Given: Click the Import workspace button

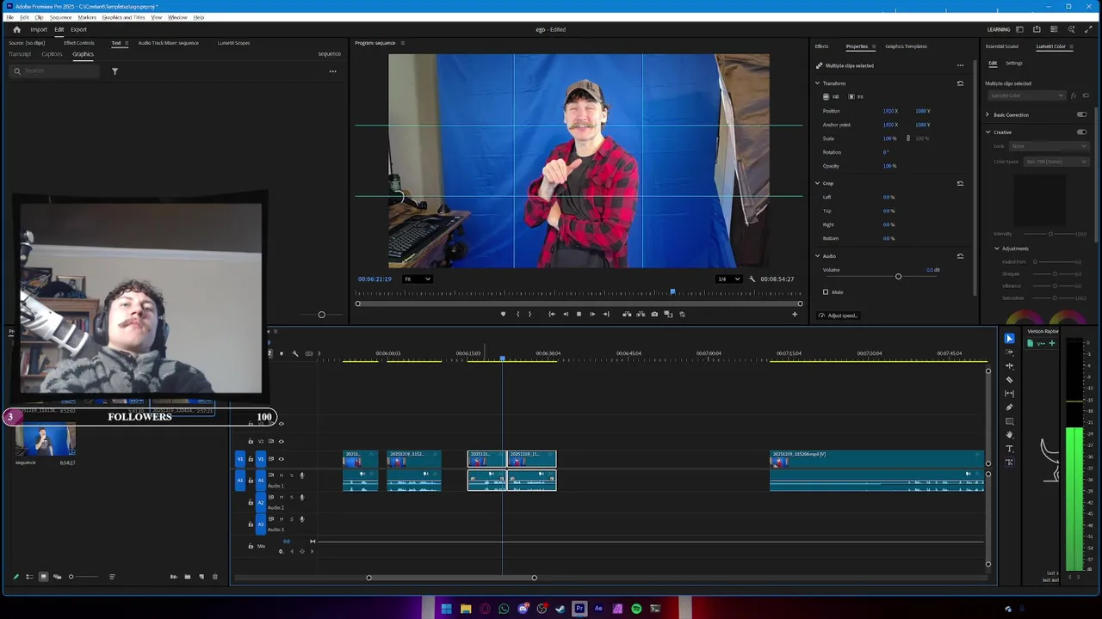Looking at the screenshot, I should (x=39, y=29).
